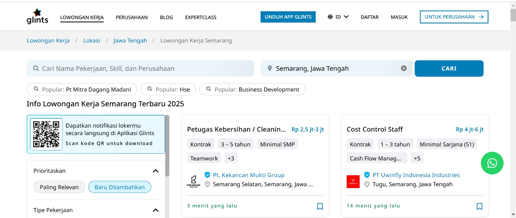Open the ID language dropdown
Screen dimensions: 516x218
(338, 17)
